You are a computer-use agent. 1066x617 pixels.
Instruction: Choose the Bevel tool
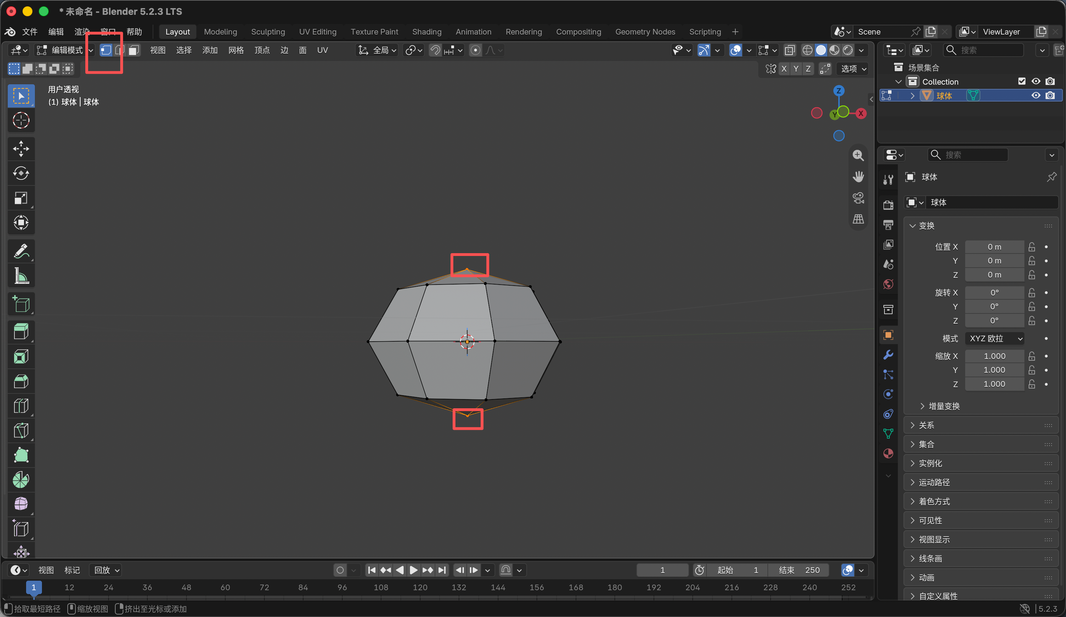coord(21,381)
